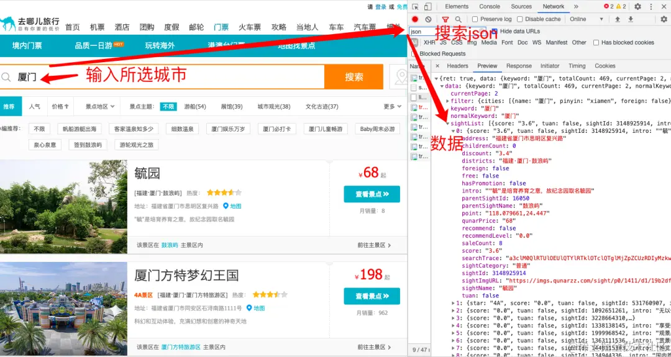Filter network requests by Manifest type
671x357 pixels.
click(556, 42)
